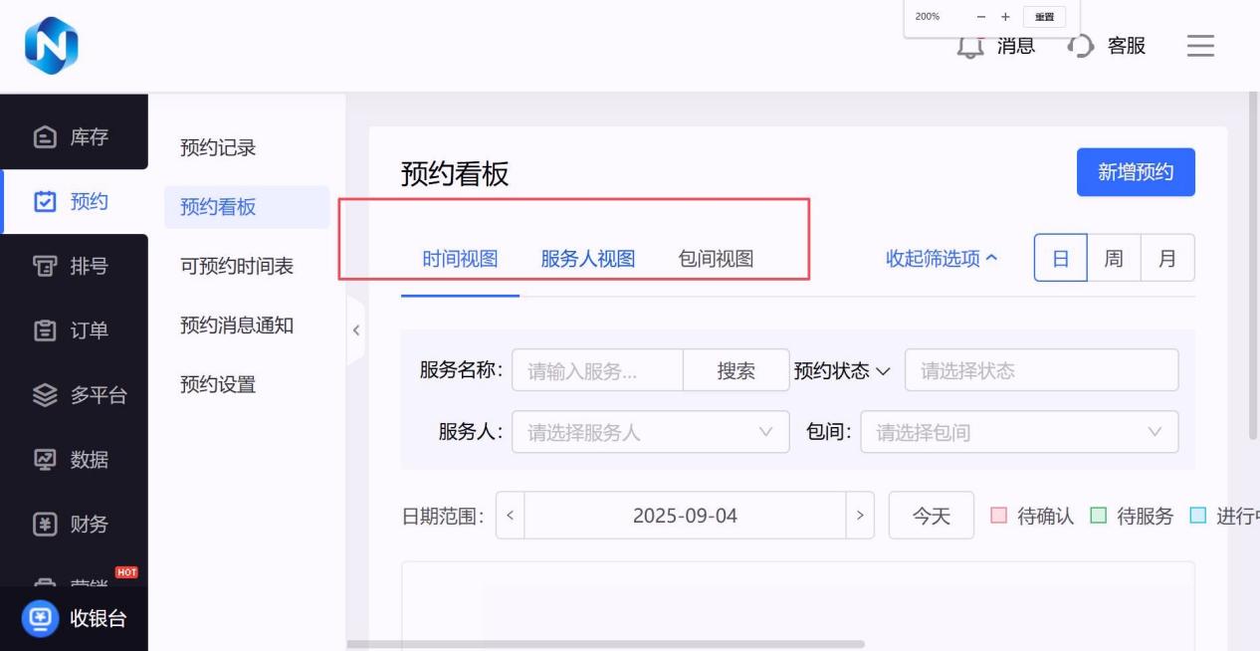Viewport: 1260px width, 651px height.
Task: Click the 库存 inventory icon in sidebar
Action: (x=45, y=137)
